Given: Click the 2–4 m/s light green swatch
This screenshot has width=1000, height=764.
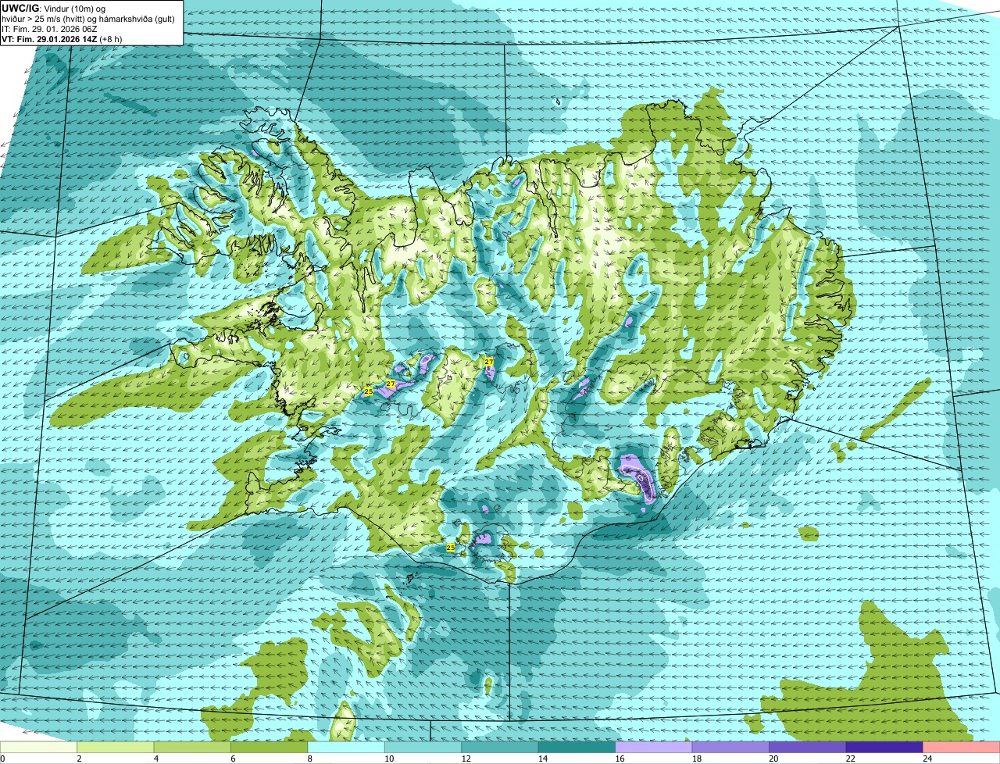Looking at the screenshot, I should [x=116, y=747].
